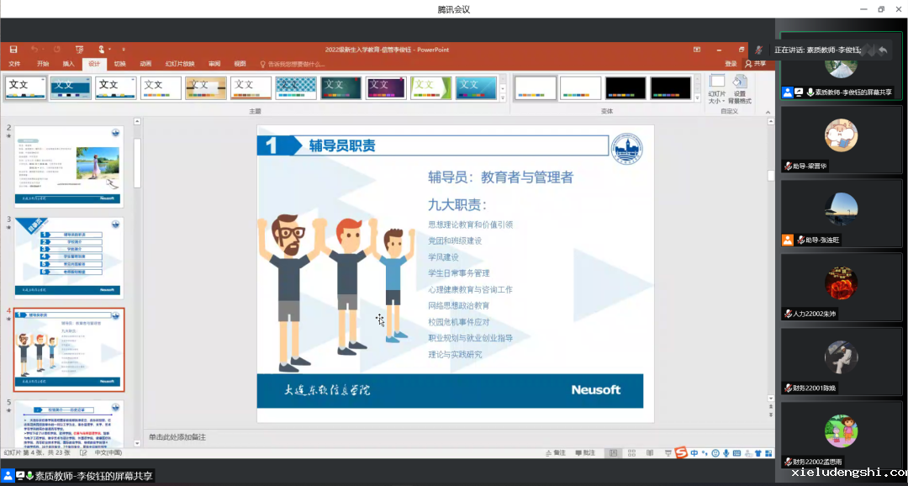Screen dimensions: 908x486
Task: Expand the theme gallery more arrow
Action: (x=503, y=97)
